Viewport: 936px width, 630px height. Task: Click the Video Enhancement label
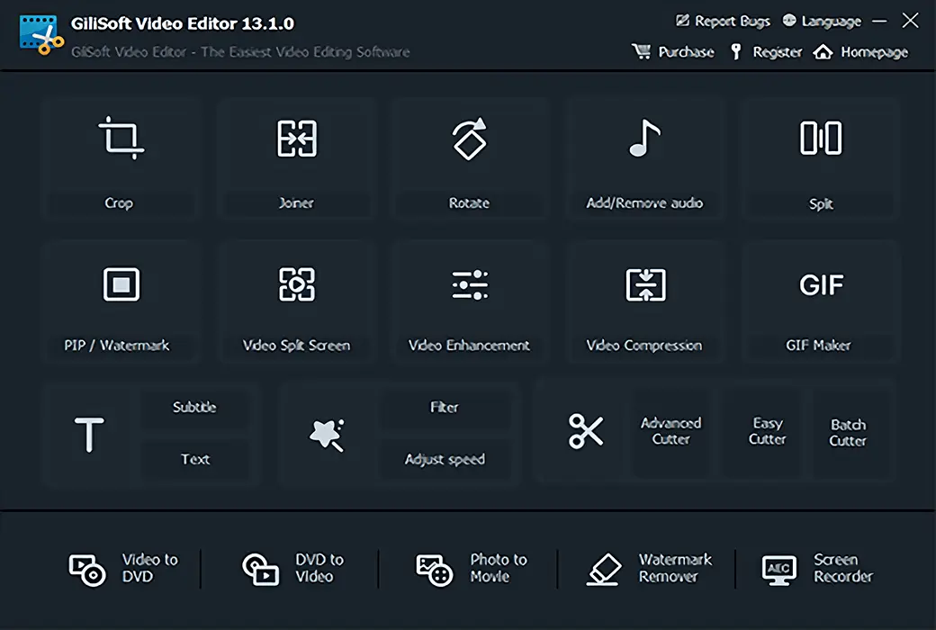point(469,346)
